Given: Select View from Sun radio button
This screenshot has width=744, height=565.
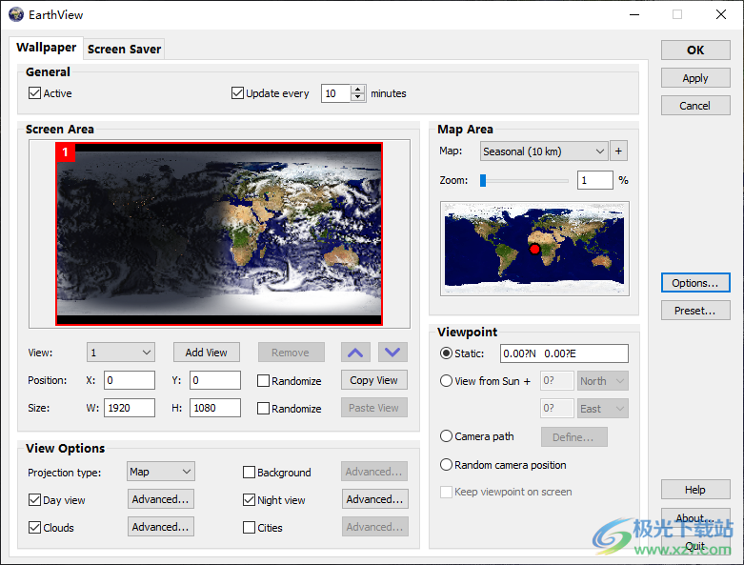Looking at the screenshot, I should coord(446,381).
